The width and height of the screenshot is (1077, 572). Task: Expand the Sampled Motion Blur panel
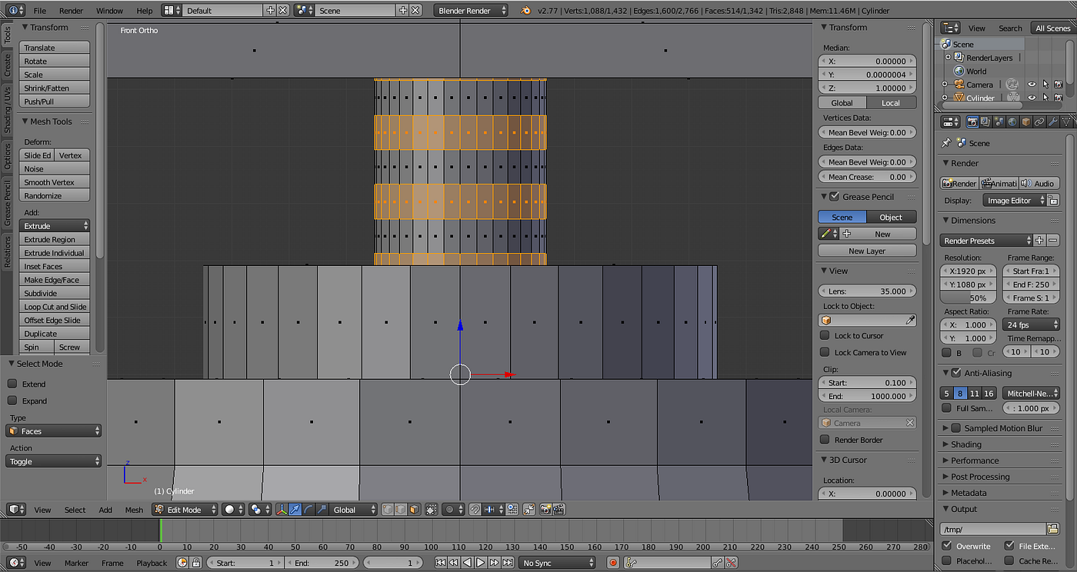point(946,428)
